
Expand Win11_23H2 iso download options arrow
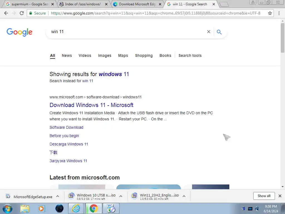pyautogui.click(x=184, y=196)
